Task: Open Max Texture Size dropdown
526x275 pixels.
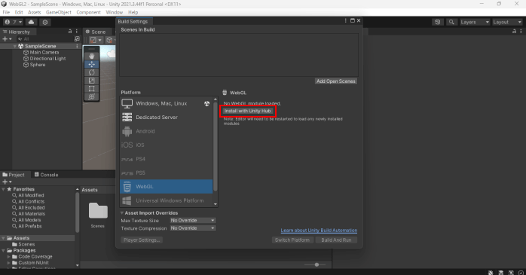Action: coord(193,220)
